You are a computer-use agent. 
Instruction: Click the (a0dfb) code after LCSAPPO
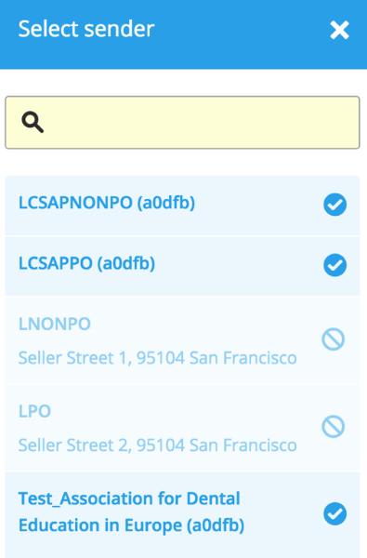[126, 263]
